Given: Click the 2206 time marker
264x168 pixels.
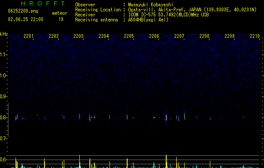Looking at the screenshot, I should pyautogui.click(x=154, y=36).
